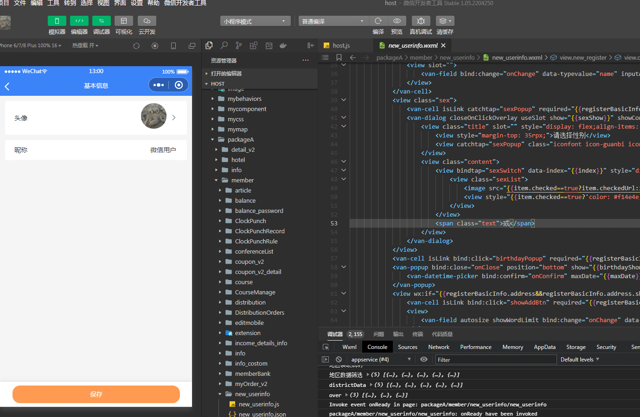Tap the orange 保存 button
This screenshot has width=640, height=417.
tap(96, 394)
